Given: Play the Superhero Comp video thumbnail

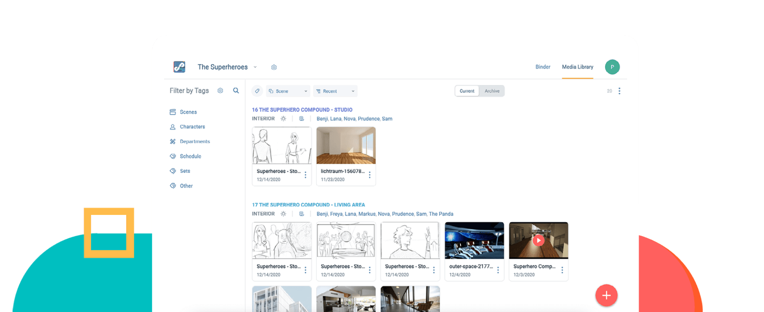Looking at the screenshot, I should pos(538,240).
